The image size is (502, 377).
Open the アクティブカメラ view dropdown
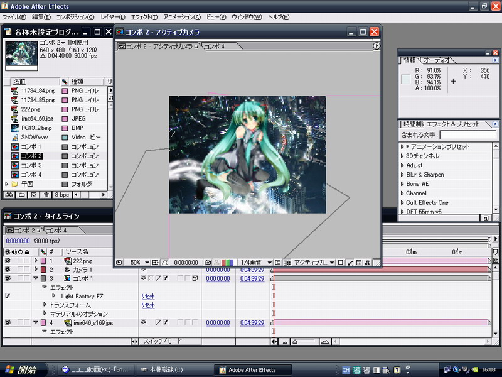(314, 262)
